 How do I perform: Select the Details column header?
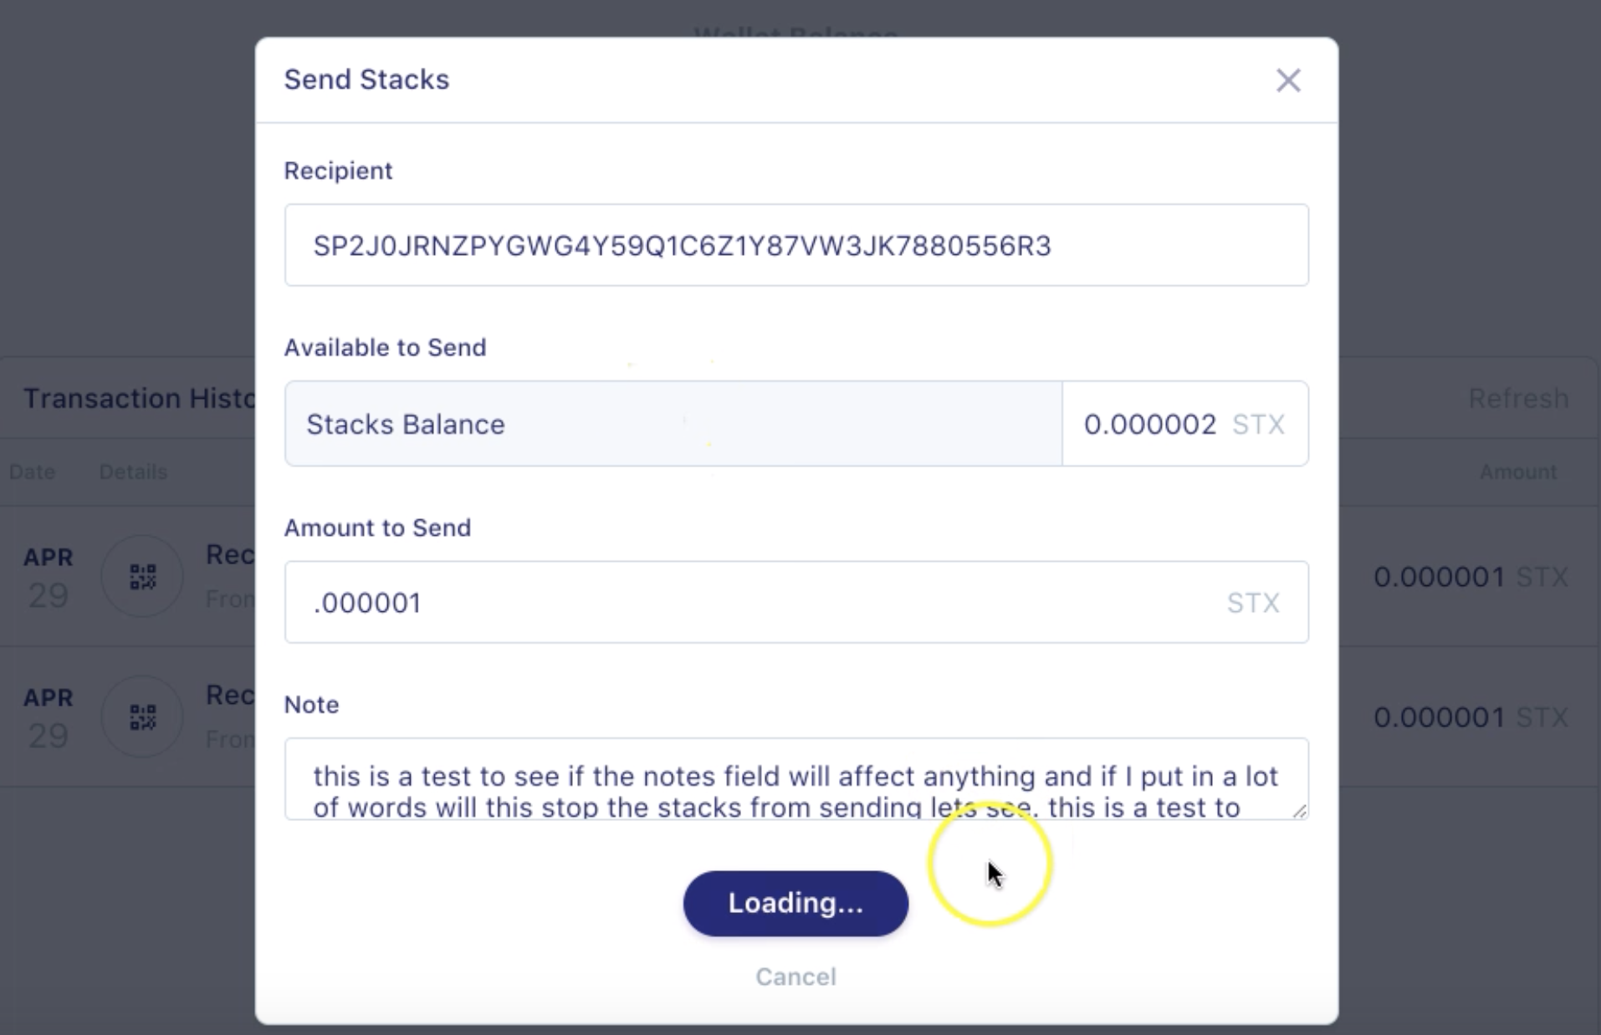pos(132,472)
